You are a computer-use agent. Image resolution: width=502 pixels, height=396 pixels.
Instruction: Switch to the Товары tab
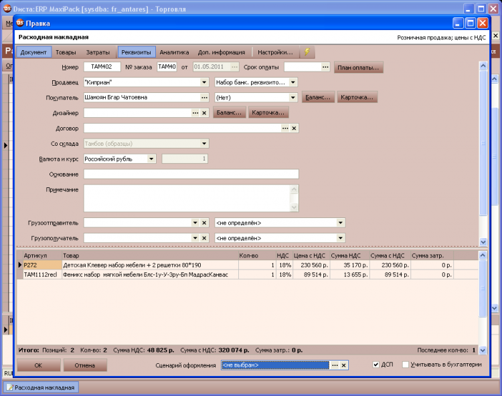[x=66, y=52]
